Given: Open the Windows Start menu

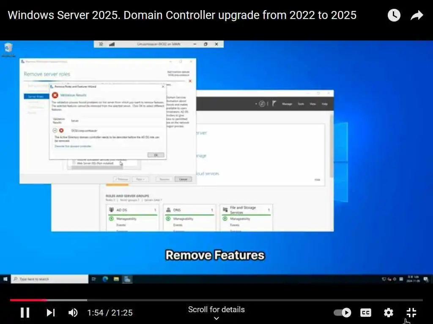Looking at the screenshot, I should tap(5, 279).
